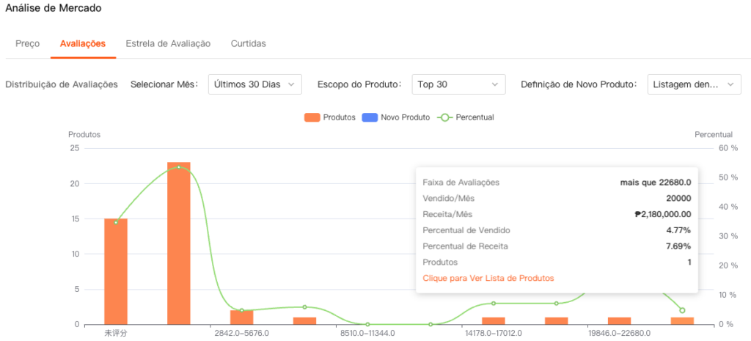
Task: Click the rightmost orange bar in chart
Action: click(682, 321)
